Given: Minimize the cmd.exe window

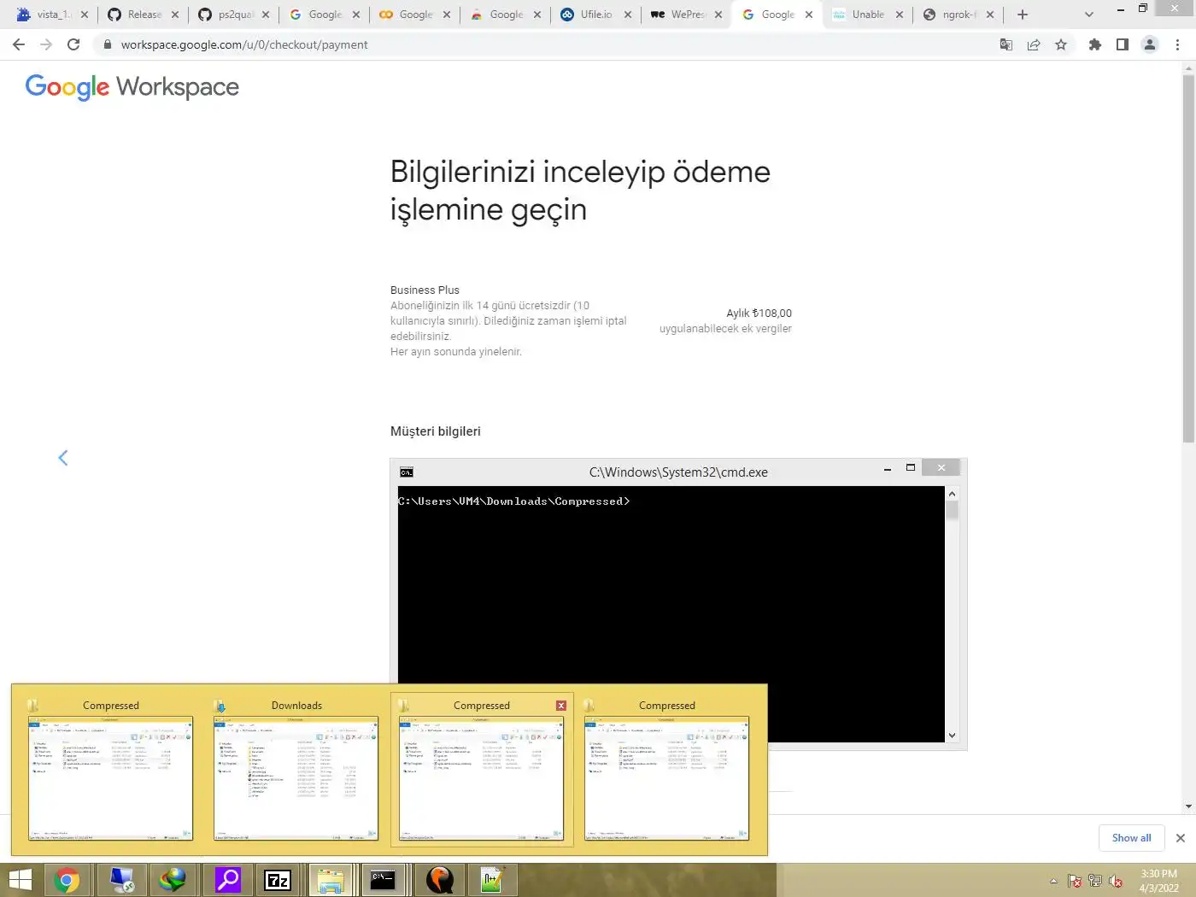Looking at the screenshot, I should pyautogui.click(x=887, y=468).
